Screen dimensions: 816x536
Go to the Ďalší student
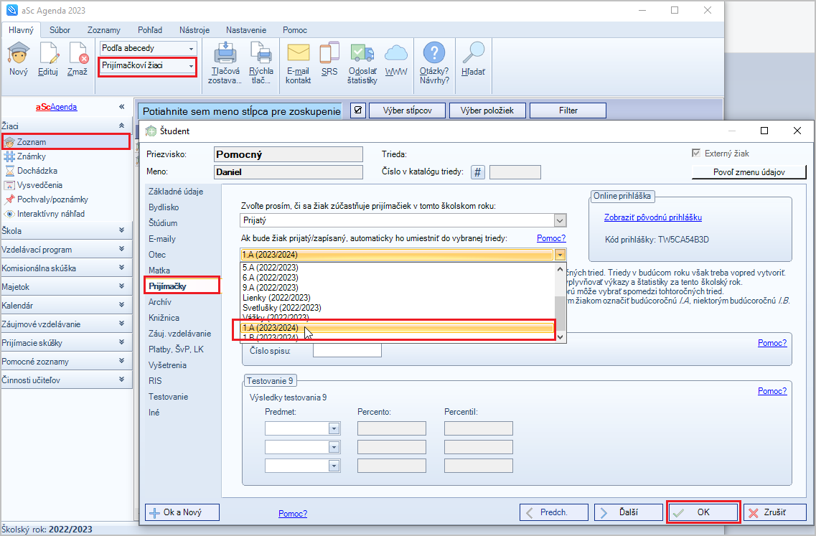click(628, 512)
